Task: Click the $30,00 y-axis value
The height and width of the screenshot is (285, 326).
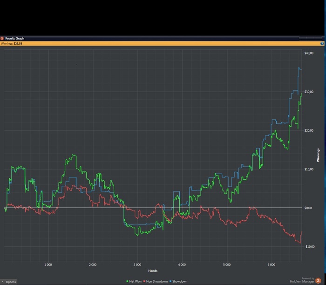Action: 309,92
